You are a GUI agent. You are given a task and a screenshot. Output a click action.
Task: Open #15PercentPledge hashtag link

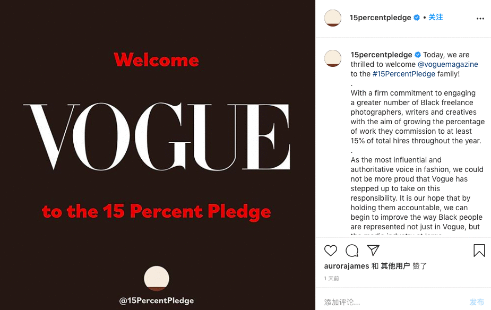click(x=403, y=74)
